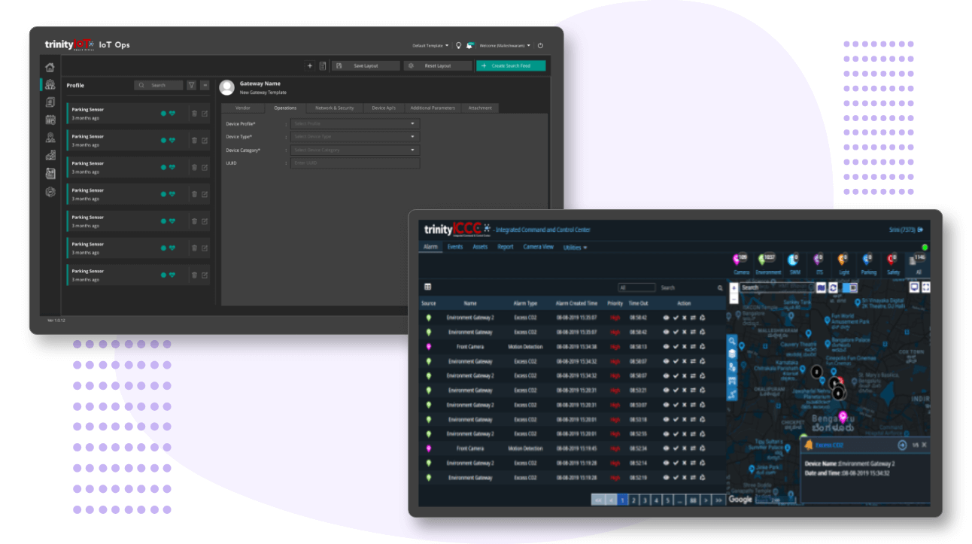Click the layers icon on map side toolbar
Viewport: 972px width, 544px height.
click(x=732, y=354)
